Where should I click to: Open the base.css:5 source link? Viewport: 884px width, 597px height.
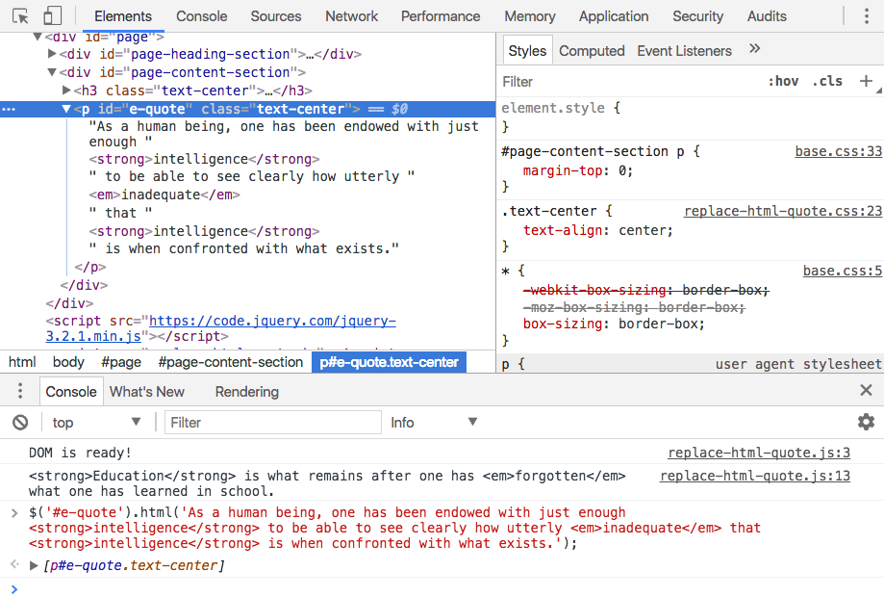pyautogui.click(x=843, y=271)
